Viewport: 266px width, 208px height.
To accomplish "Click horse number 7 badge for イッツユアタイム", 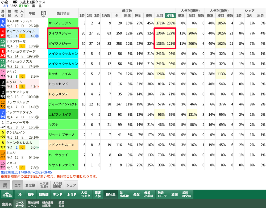I will coord(3,114).
